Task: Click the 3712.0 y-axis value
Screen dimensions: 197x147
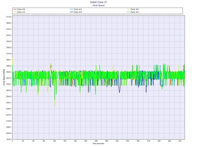Action: [9, 17]
